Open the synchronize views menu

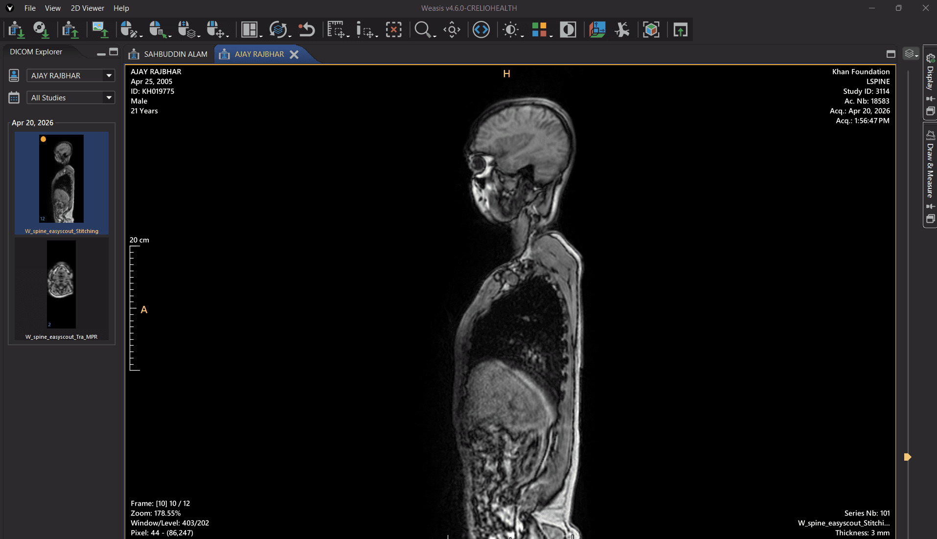click(x=279, y=30)
